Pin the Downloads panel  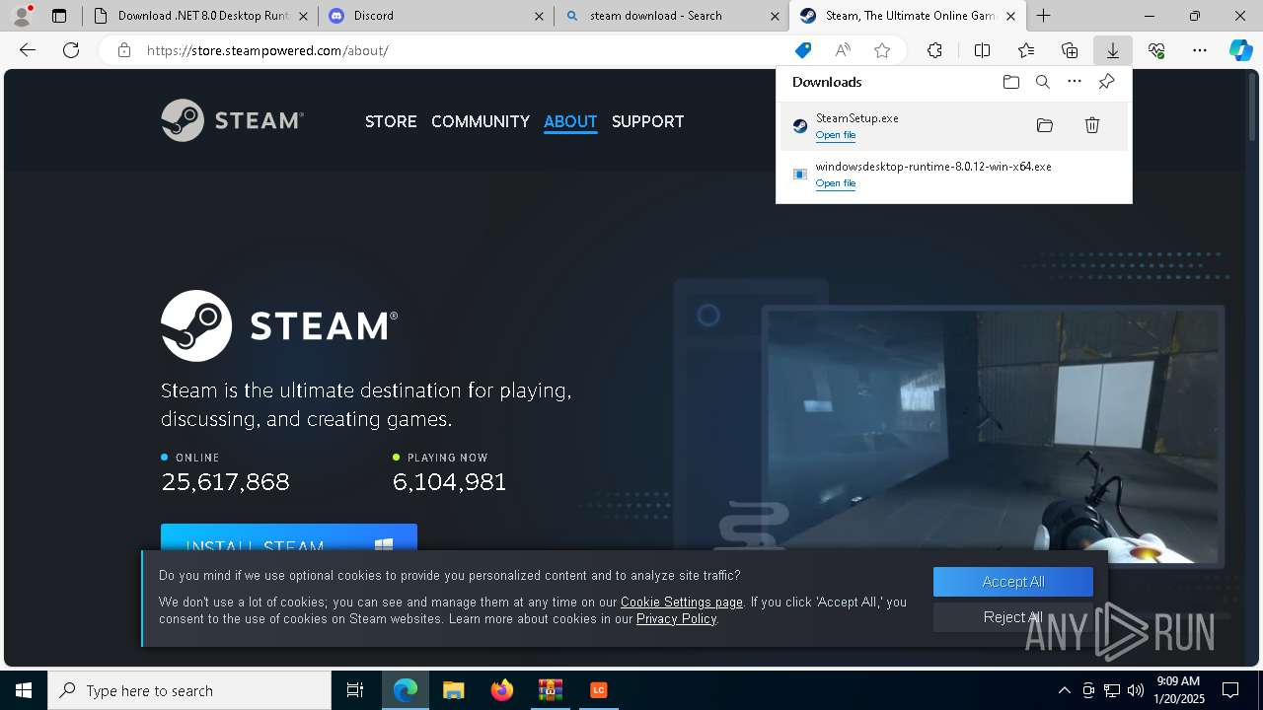coord(1106,82)
